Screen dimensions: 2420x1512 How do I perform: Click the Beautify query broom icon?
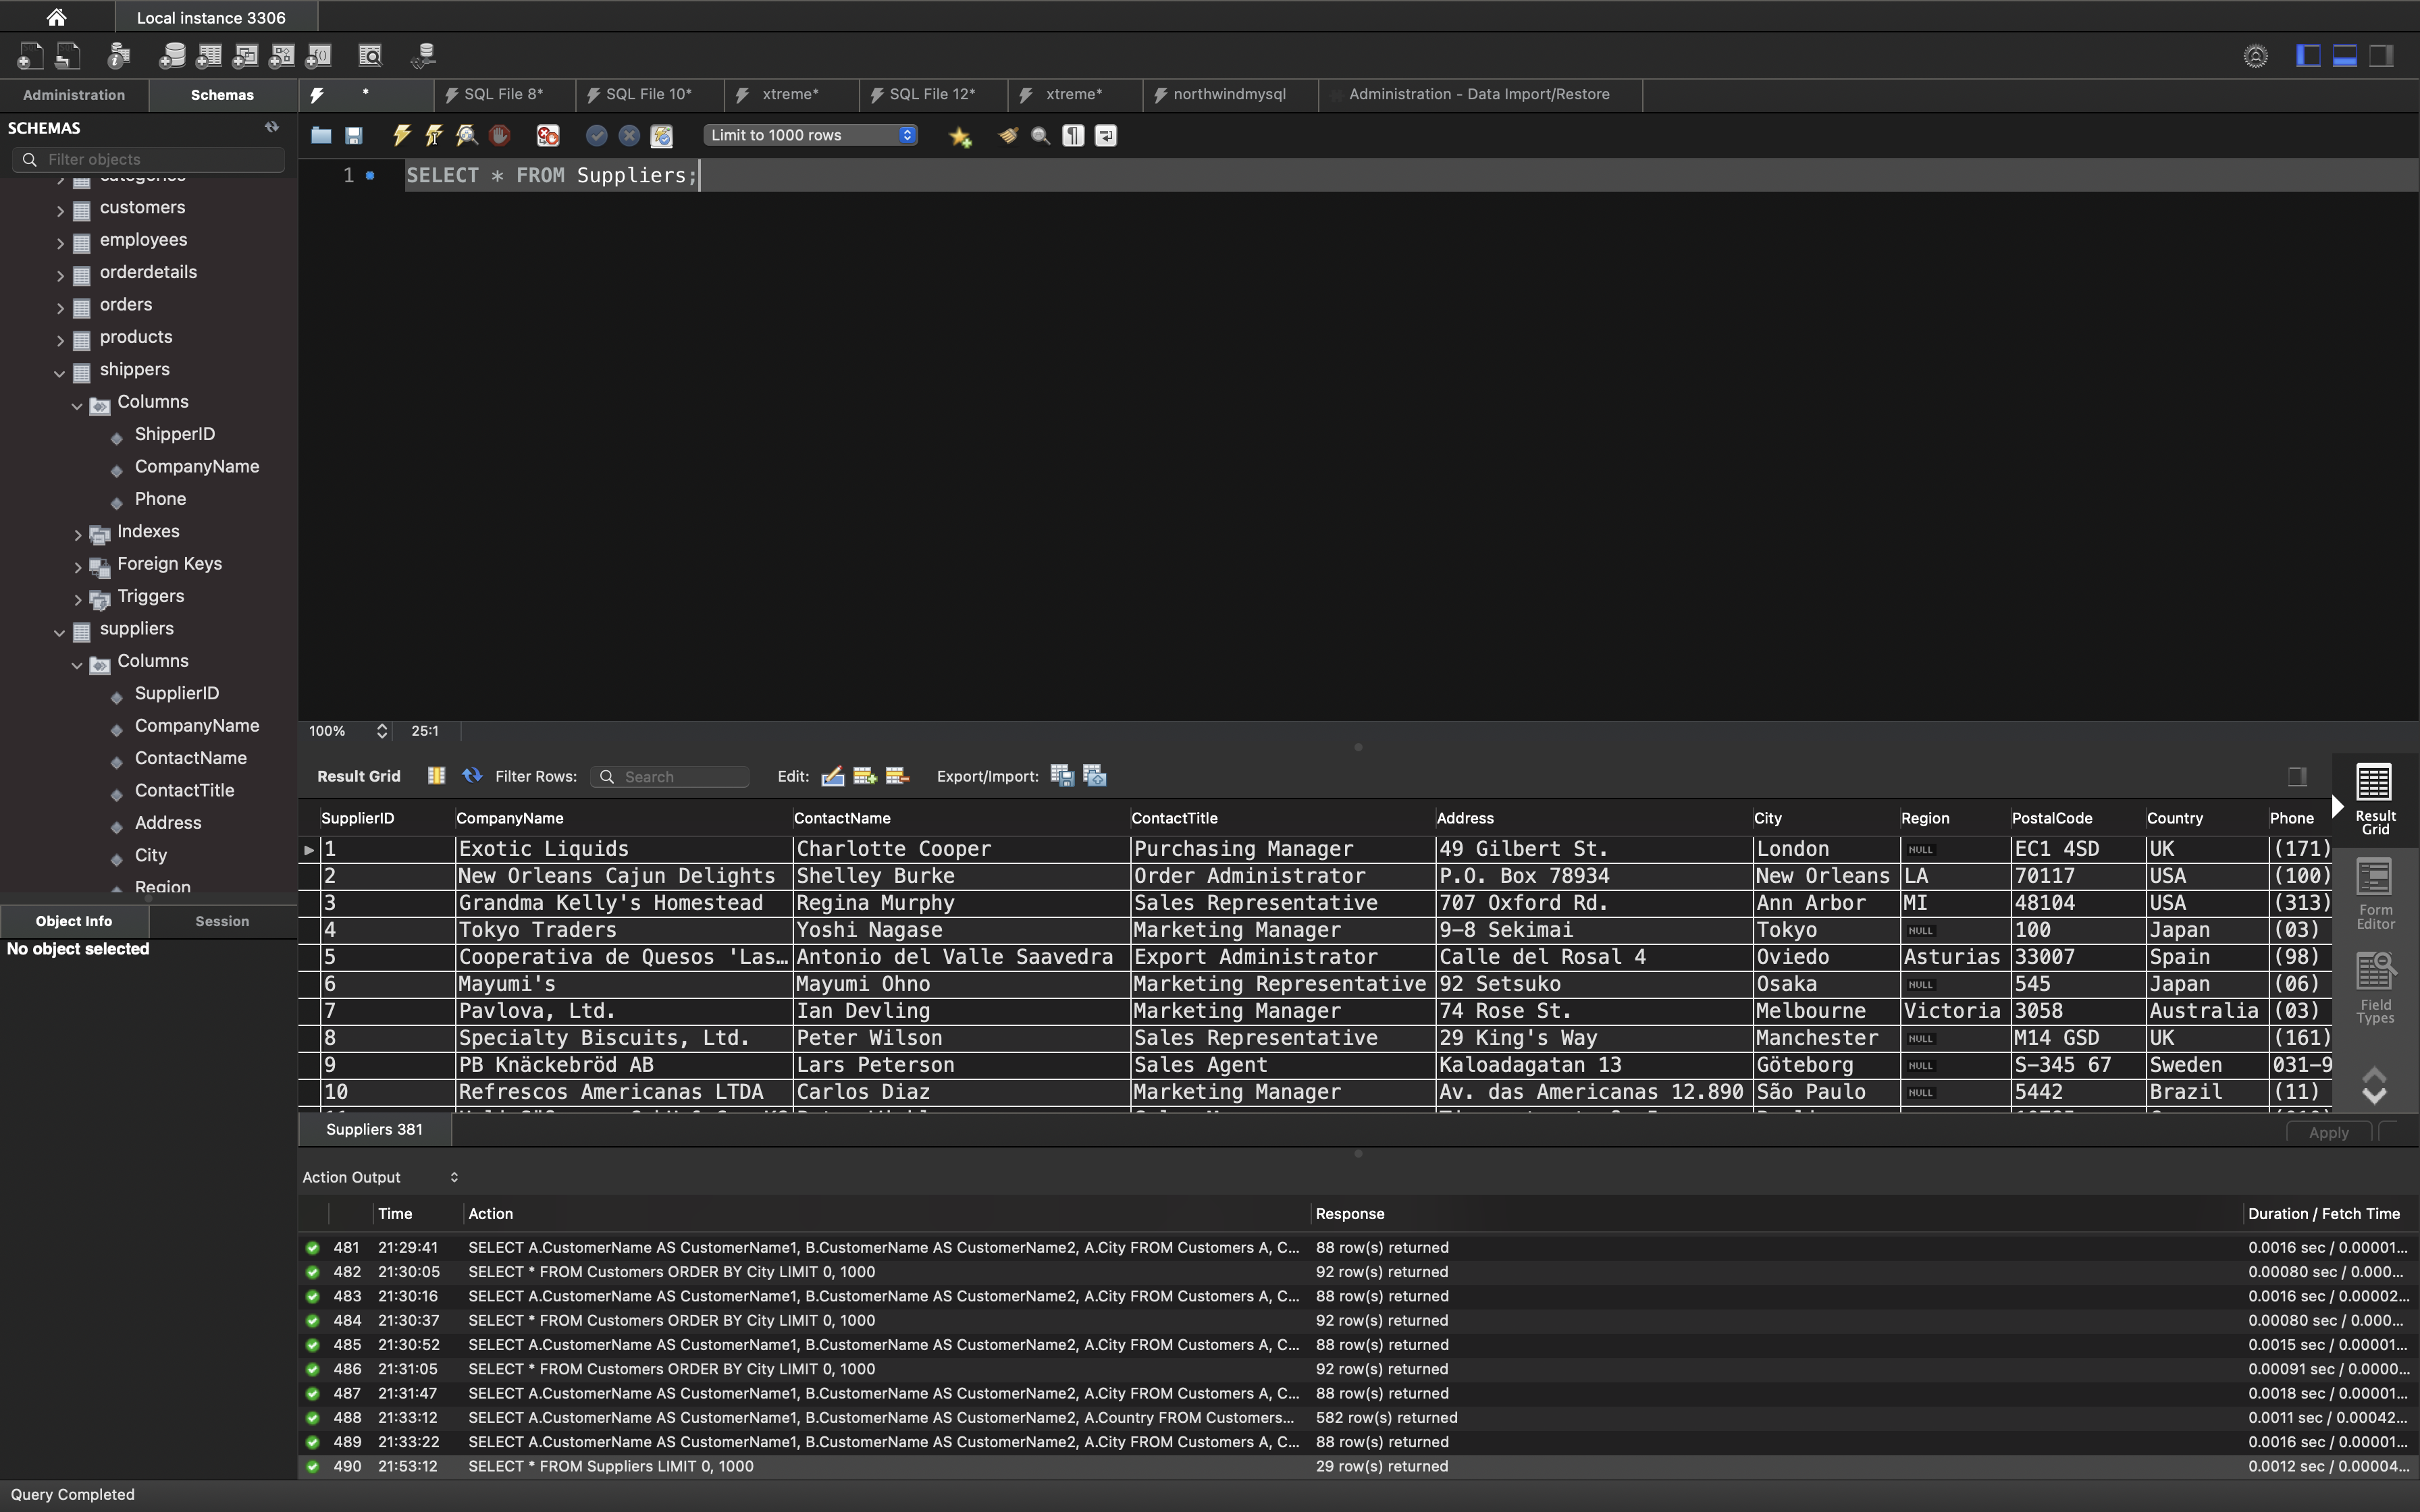(1008, 135)
